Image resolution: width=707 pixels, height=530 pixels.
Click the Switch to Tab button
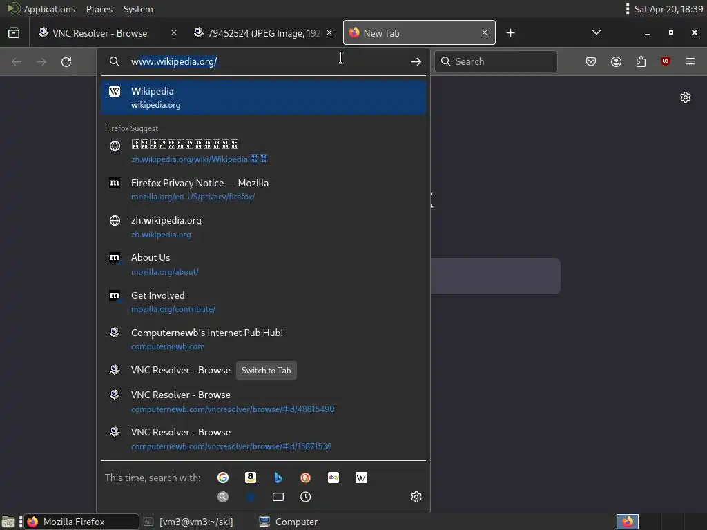(x=266, y=370)
